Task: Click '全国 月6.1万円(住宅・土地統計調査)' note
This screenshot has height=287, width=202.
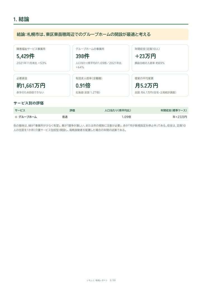Action: click(x=155, y=92)
